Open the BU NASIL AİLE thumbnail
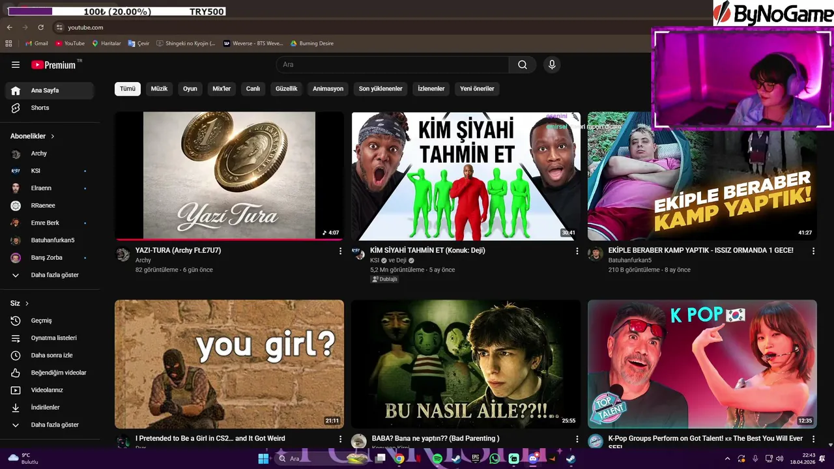The image size is (834, 469). pyautogui.click(x=466, y=364)
